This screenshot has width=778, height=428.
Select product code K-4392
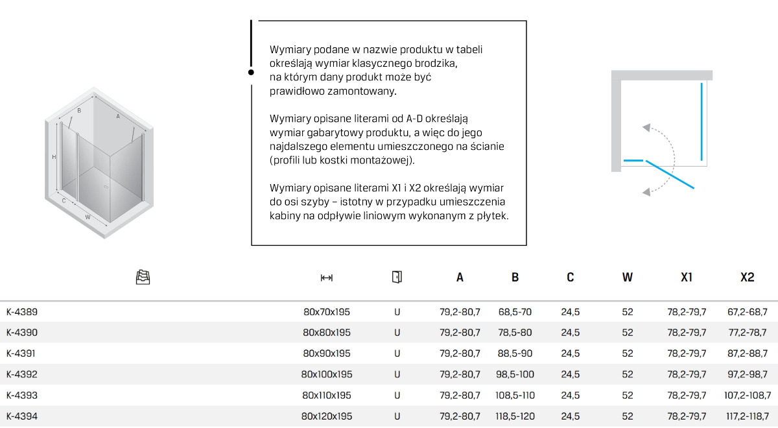coord(22,374)
